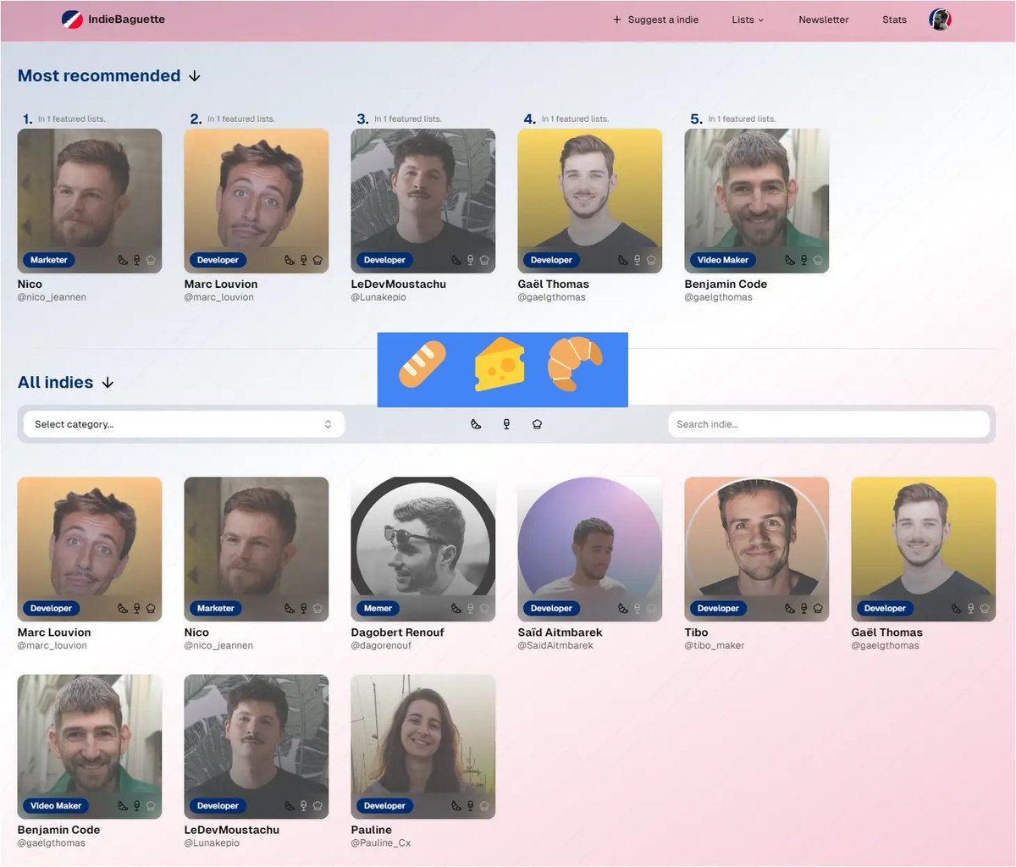Open the Newsletter page
Viewport: 1016px width, 867px height.
tap(823, 19)
